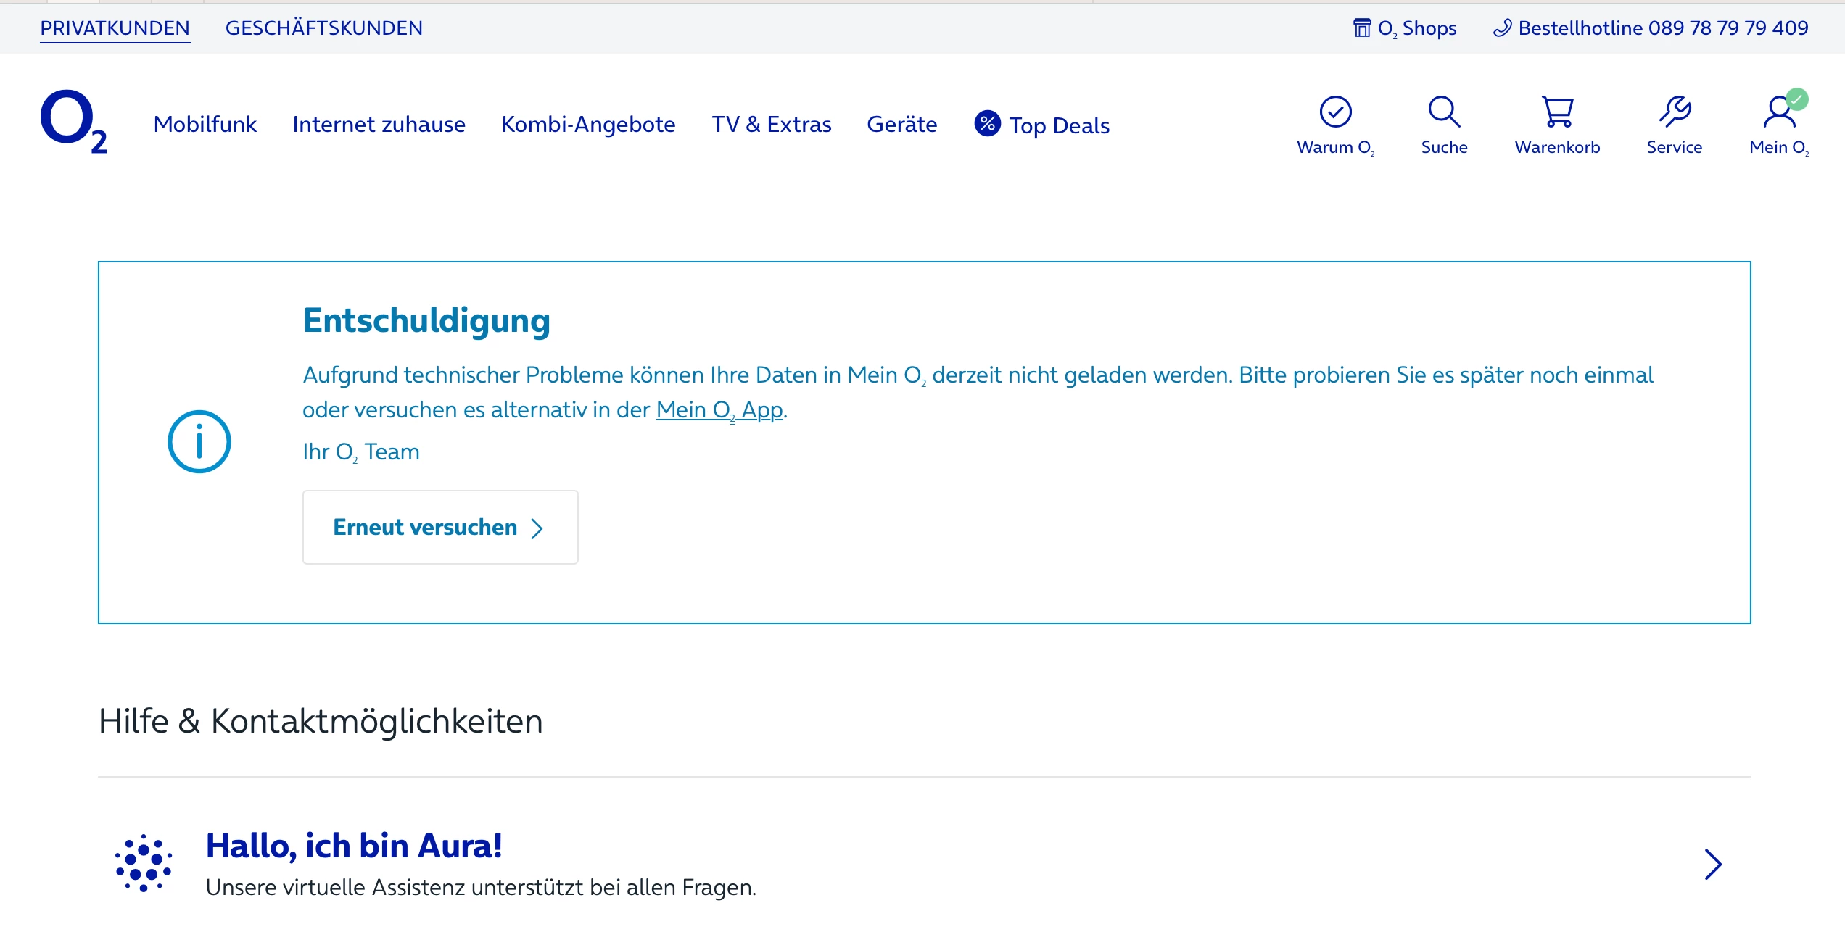Open Kombi-Angebote menu

click(x=588, y=125)
